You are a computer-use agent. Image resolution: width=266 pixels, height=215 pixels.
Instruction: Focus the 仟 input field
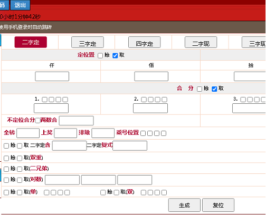coord(52,76)
